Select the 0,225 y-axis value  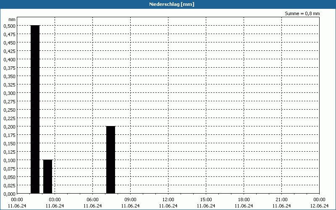[10, 118]
